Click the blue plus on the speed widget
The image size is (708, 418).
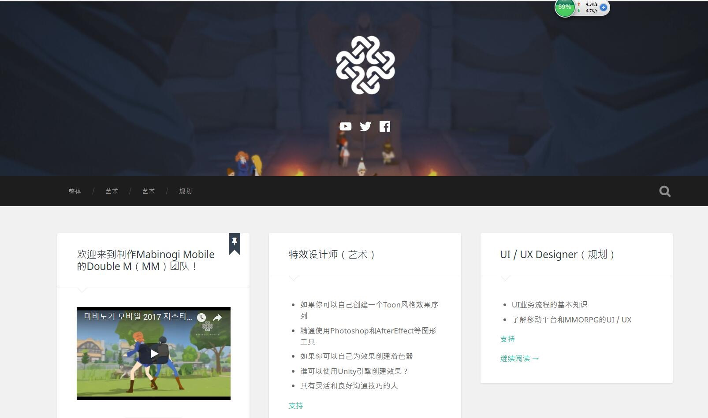pyautogui.click(x=604, y=7)
